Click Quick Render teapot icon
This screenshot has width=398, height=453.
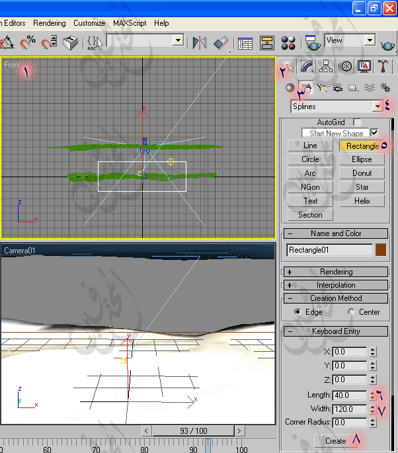pos(387,45)
